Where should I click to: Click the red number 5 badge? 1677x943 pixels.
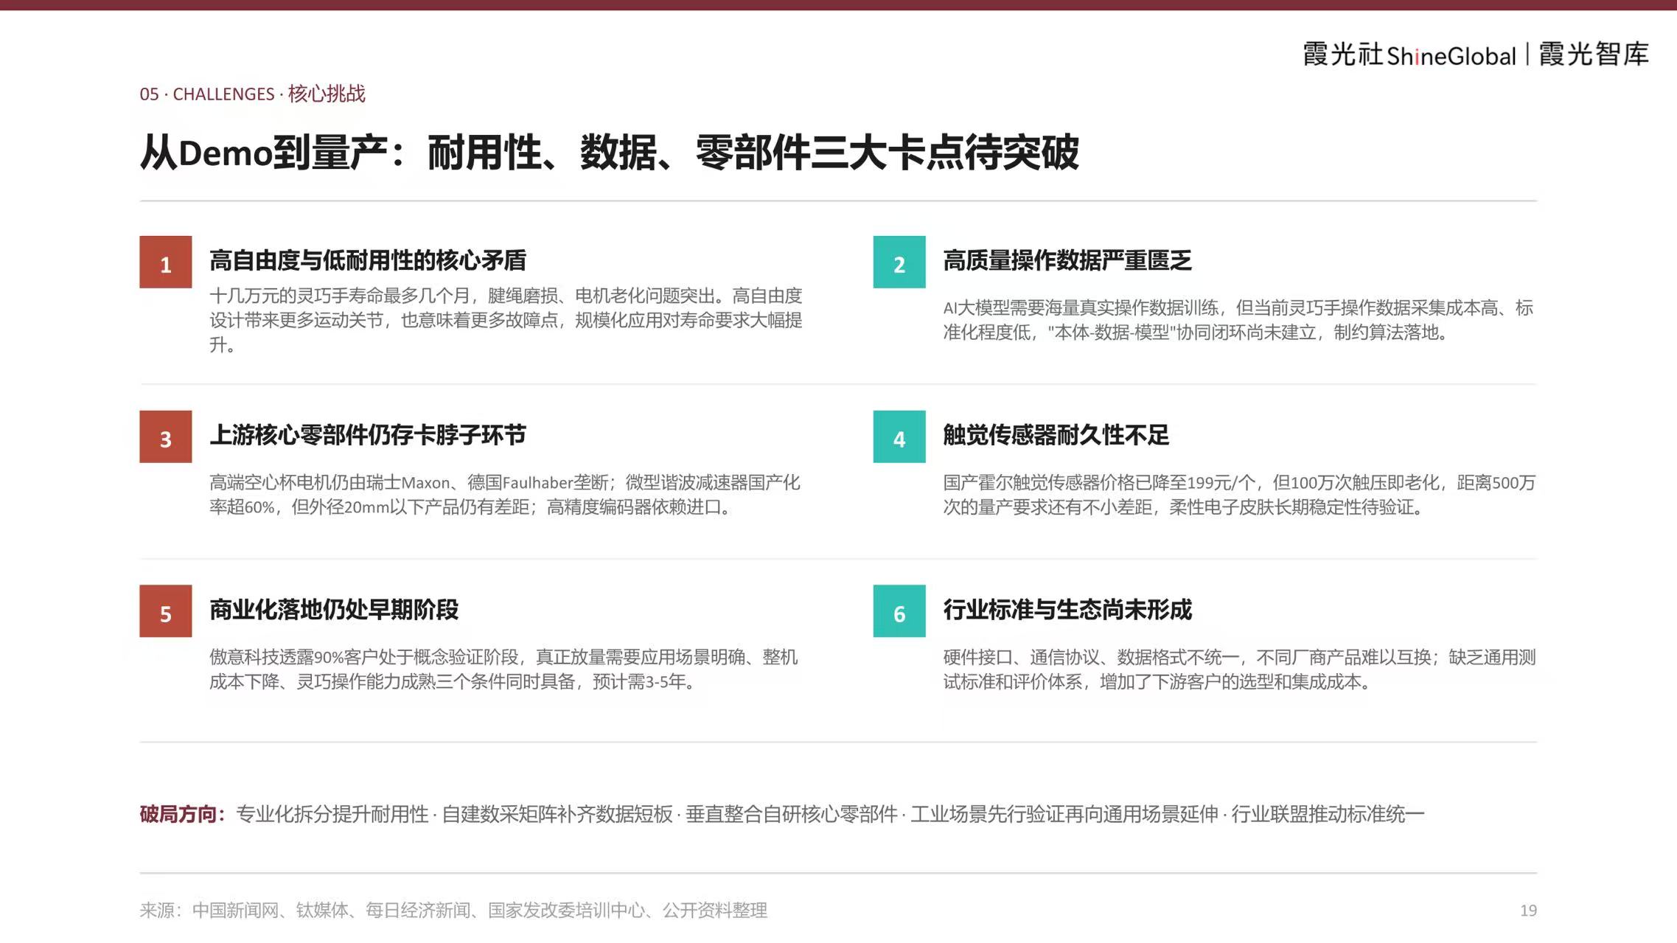point(165,611)
